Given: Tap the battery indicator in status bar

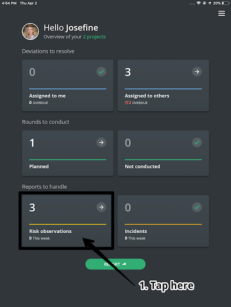Looking at the screenshot, I should pos(226,3).
